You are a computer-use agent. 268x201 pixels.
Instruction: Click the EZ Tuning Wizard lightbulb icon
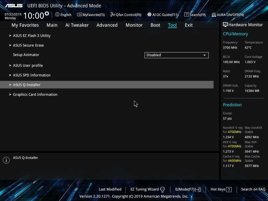coord(162,189)
